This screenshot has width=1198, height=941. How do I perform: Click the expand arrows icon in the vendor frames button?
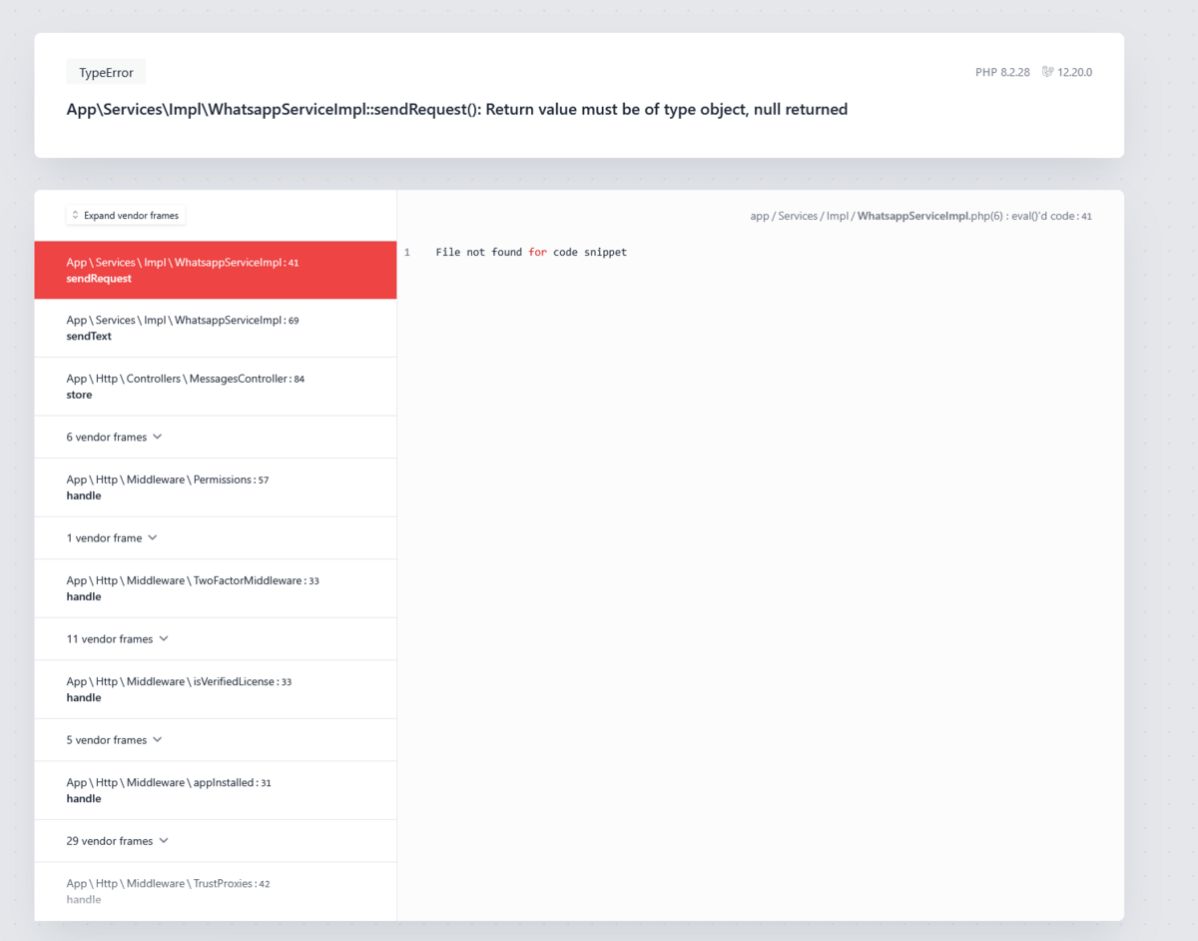pos(75,216)
